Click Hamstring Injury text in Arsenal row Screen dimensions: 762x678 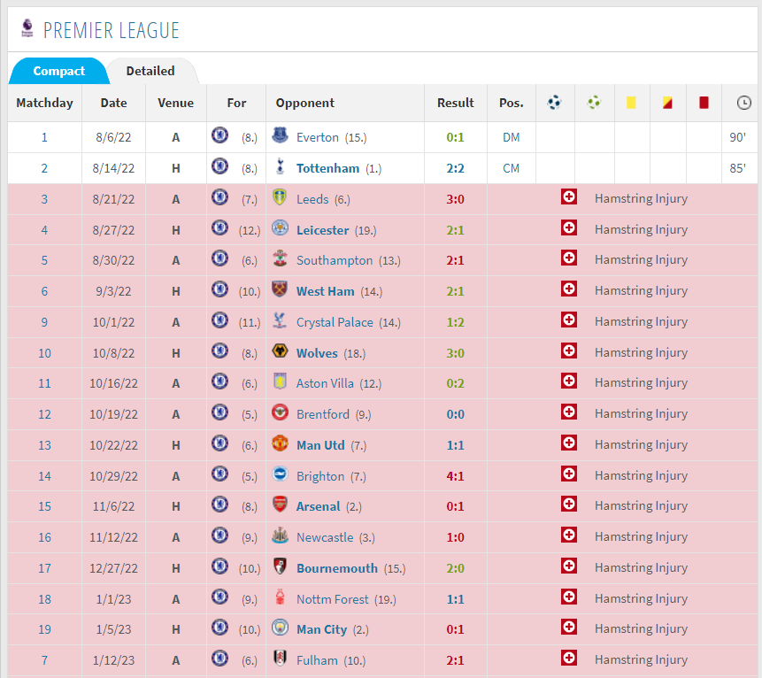641,506
